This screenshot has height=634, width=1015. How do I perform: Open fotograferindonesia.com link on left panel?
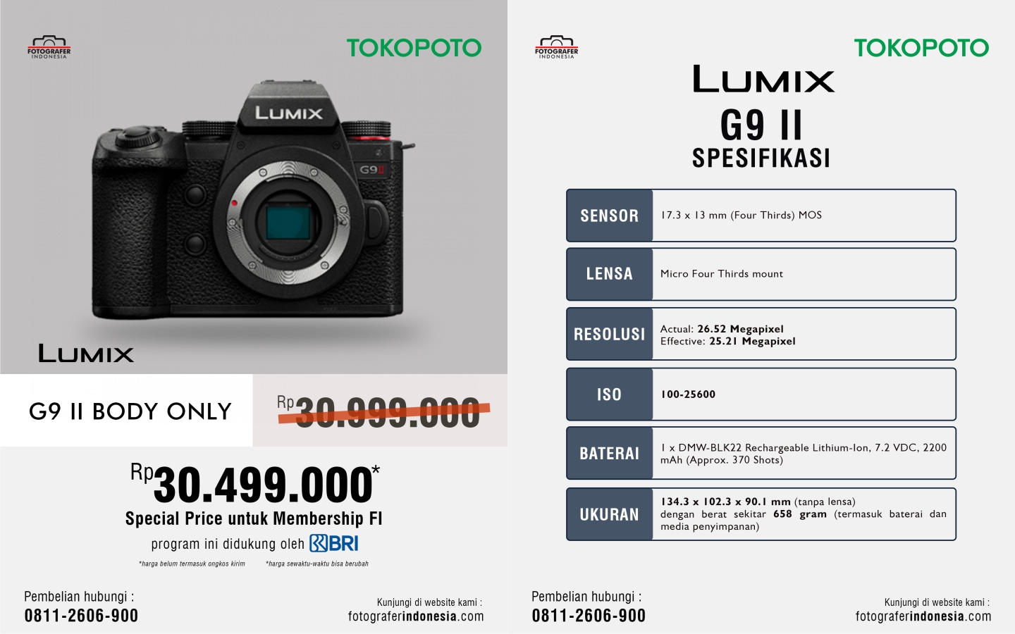[416, 616]
